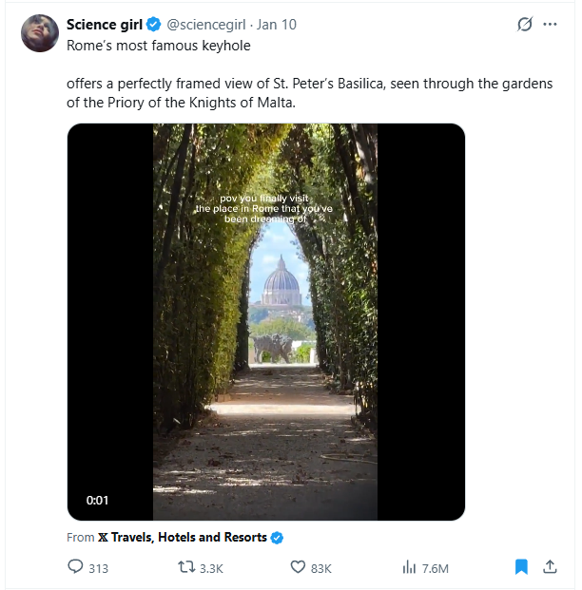Click the 313 replies count
582x590 pixels.
pos(98,568)
